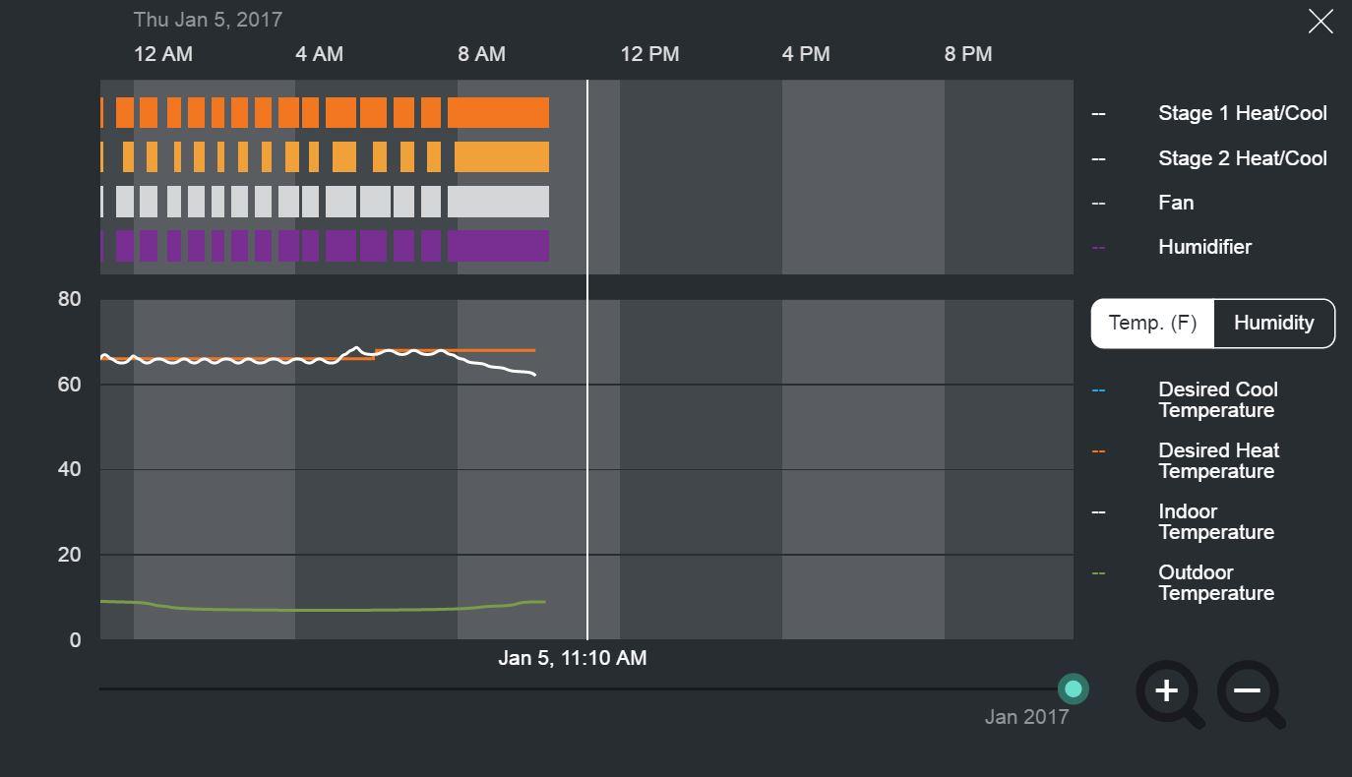Switch to the Humidity tab
The height and width of the screenshot is (777, 1352).
point(1273,323)
